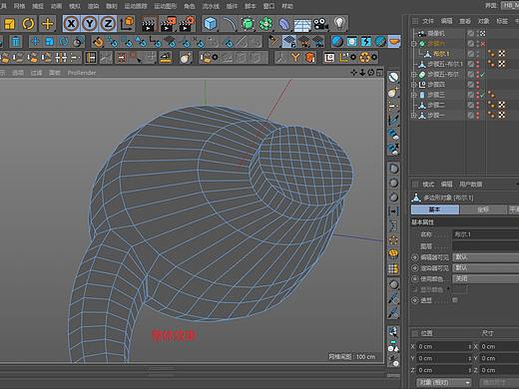Click the position X 0 cm field
This screenshot has height=389, width=519.
[445, 346]
